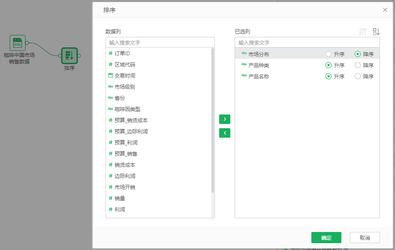Click the # icon beside 利润
This screenshot has height=250, width=395.
[109, 209]
